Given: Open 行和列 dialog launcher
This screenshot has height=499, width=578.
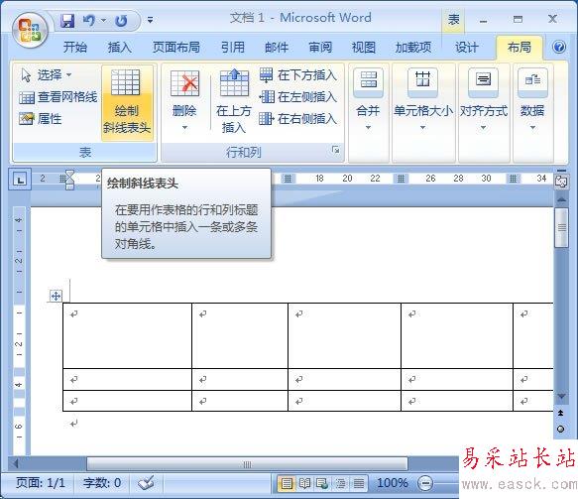Looking at the screenshot, I should 335,150.
